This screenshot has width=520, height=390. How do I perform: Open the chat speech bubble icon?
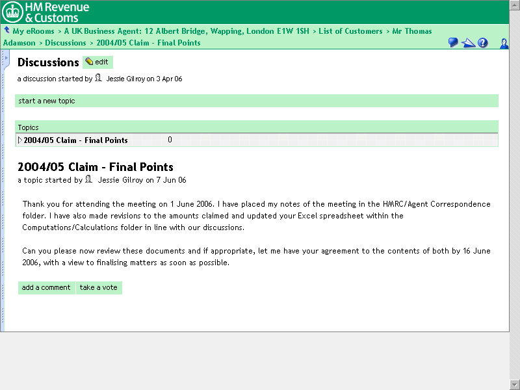(453, 43)
